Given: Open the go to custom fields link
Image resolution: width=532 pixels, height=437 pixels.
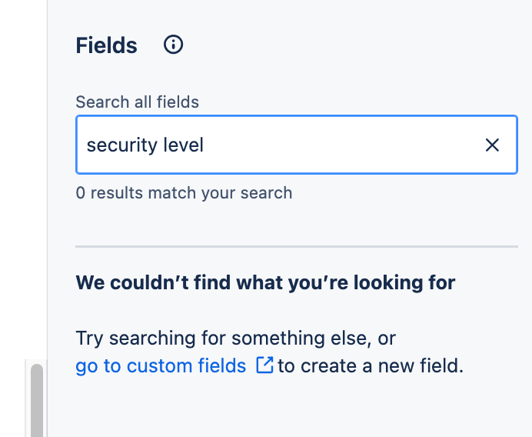Looking at the screenshot, I should point(161,365).
